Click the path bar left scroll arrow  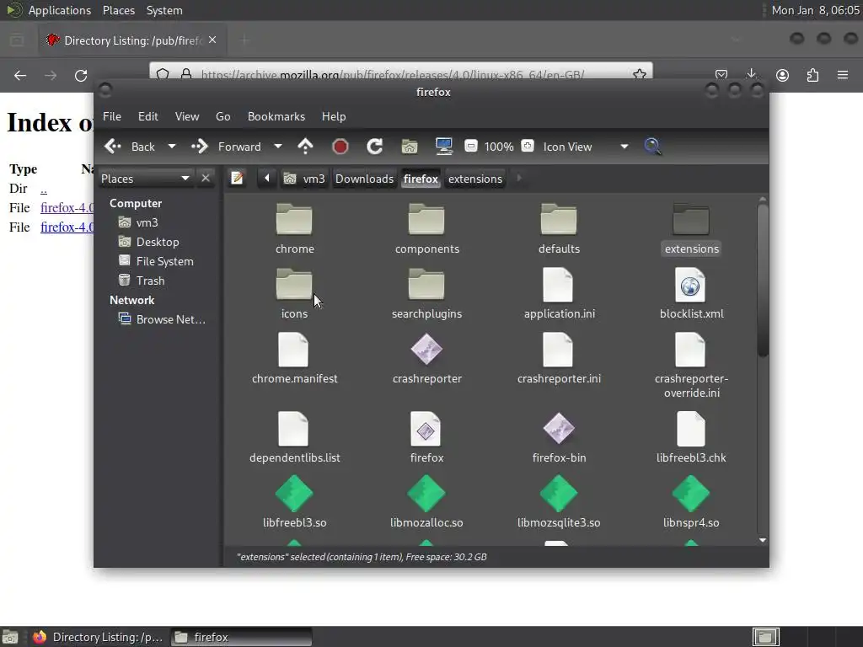(x=267, y=179)
